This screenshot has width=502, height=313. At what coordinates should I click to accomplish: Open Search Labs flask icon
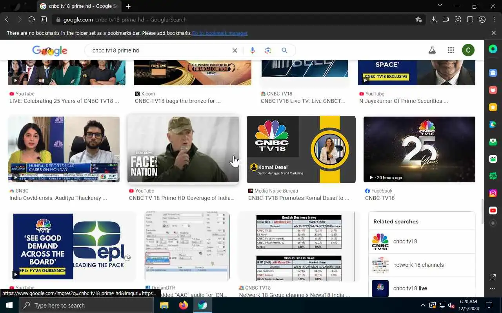point(432,50)
